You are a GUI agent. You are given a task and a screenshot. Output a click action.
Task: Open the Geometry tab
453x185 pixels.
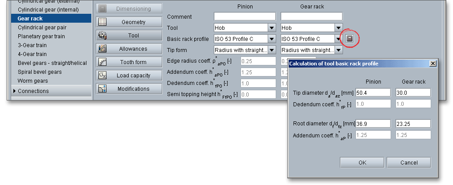(129, 22)
